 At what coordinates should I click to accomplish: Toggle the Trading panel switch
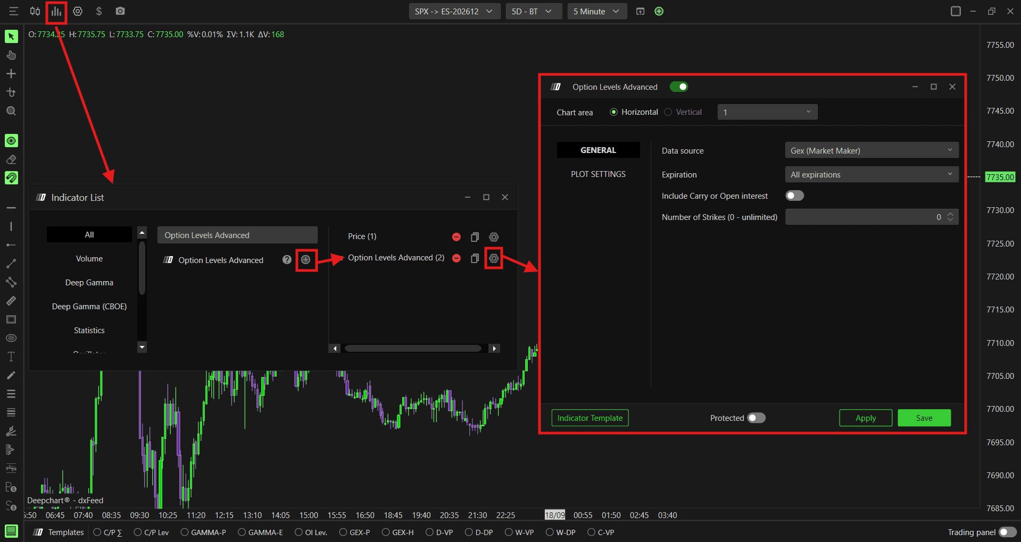[x=1007, y=532]
